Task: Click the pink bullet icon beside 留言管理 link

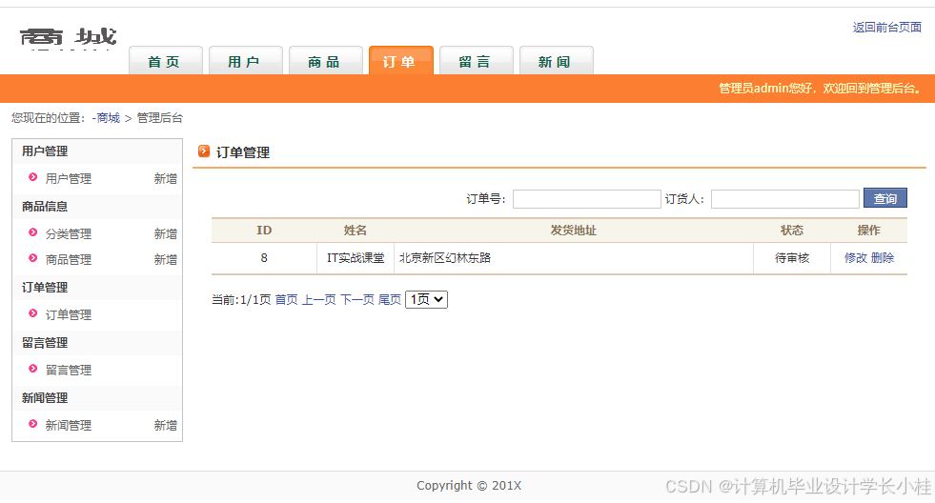Action: pos(32,369)
